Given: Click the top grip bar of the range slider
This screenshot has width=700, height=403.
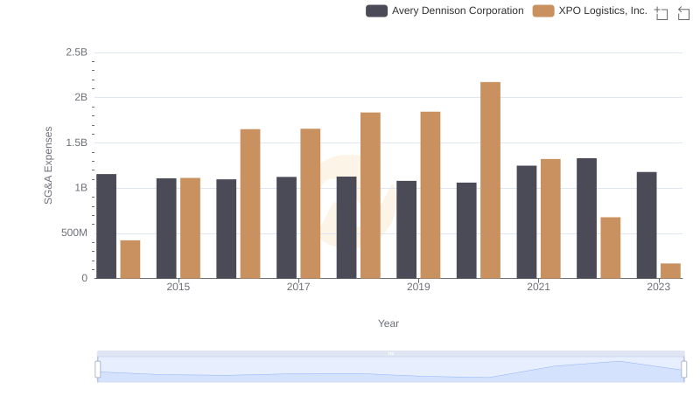Looking at the screenshot, I should (x=390, y=353).
